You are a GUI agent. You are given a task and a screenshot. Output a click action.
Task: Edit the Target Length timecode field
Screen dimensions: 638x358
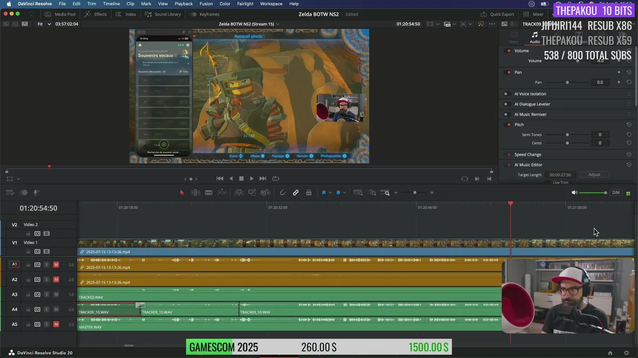560,175
